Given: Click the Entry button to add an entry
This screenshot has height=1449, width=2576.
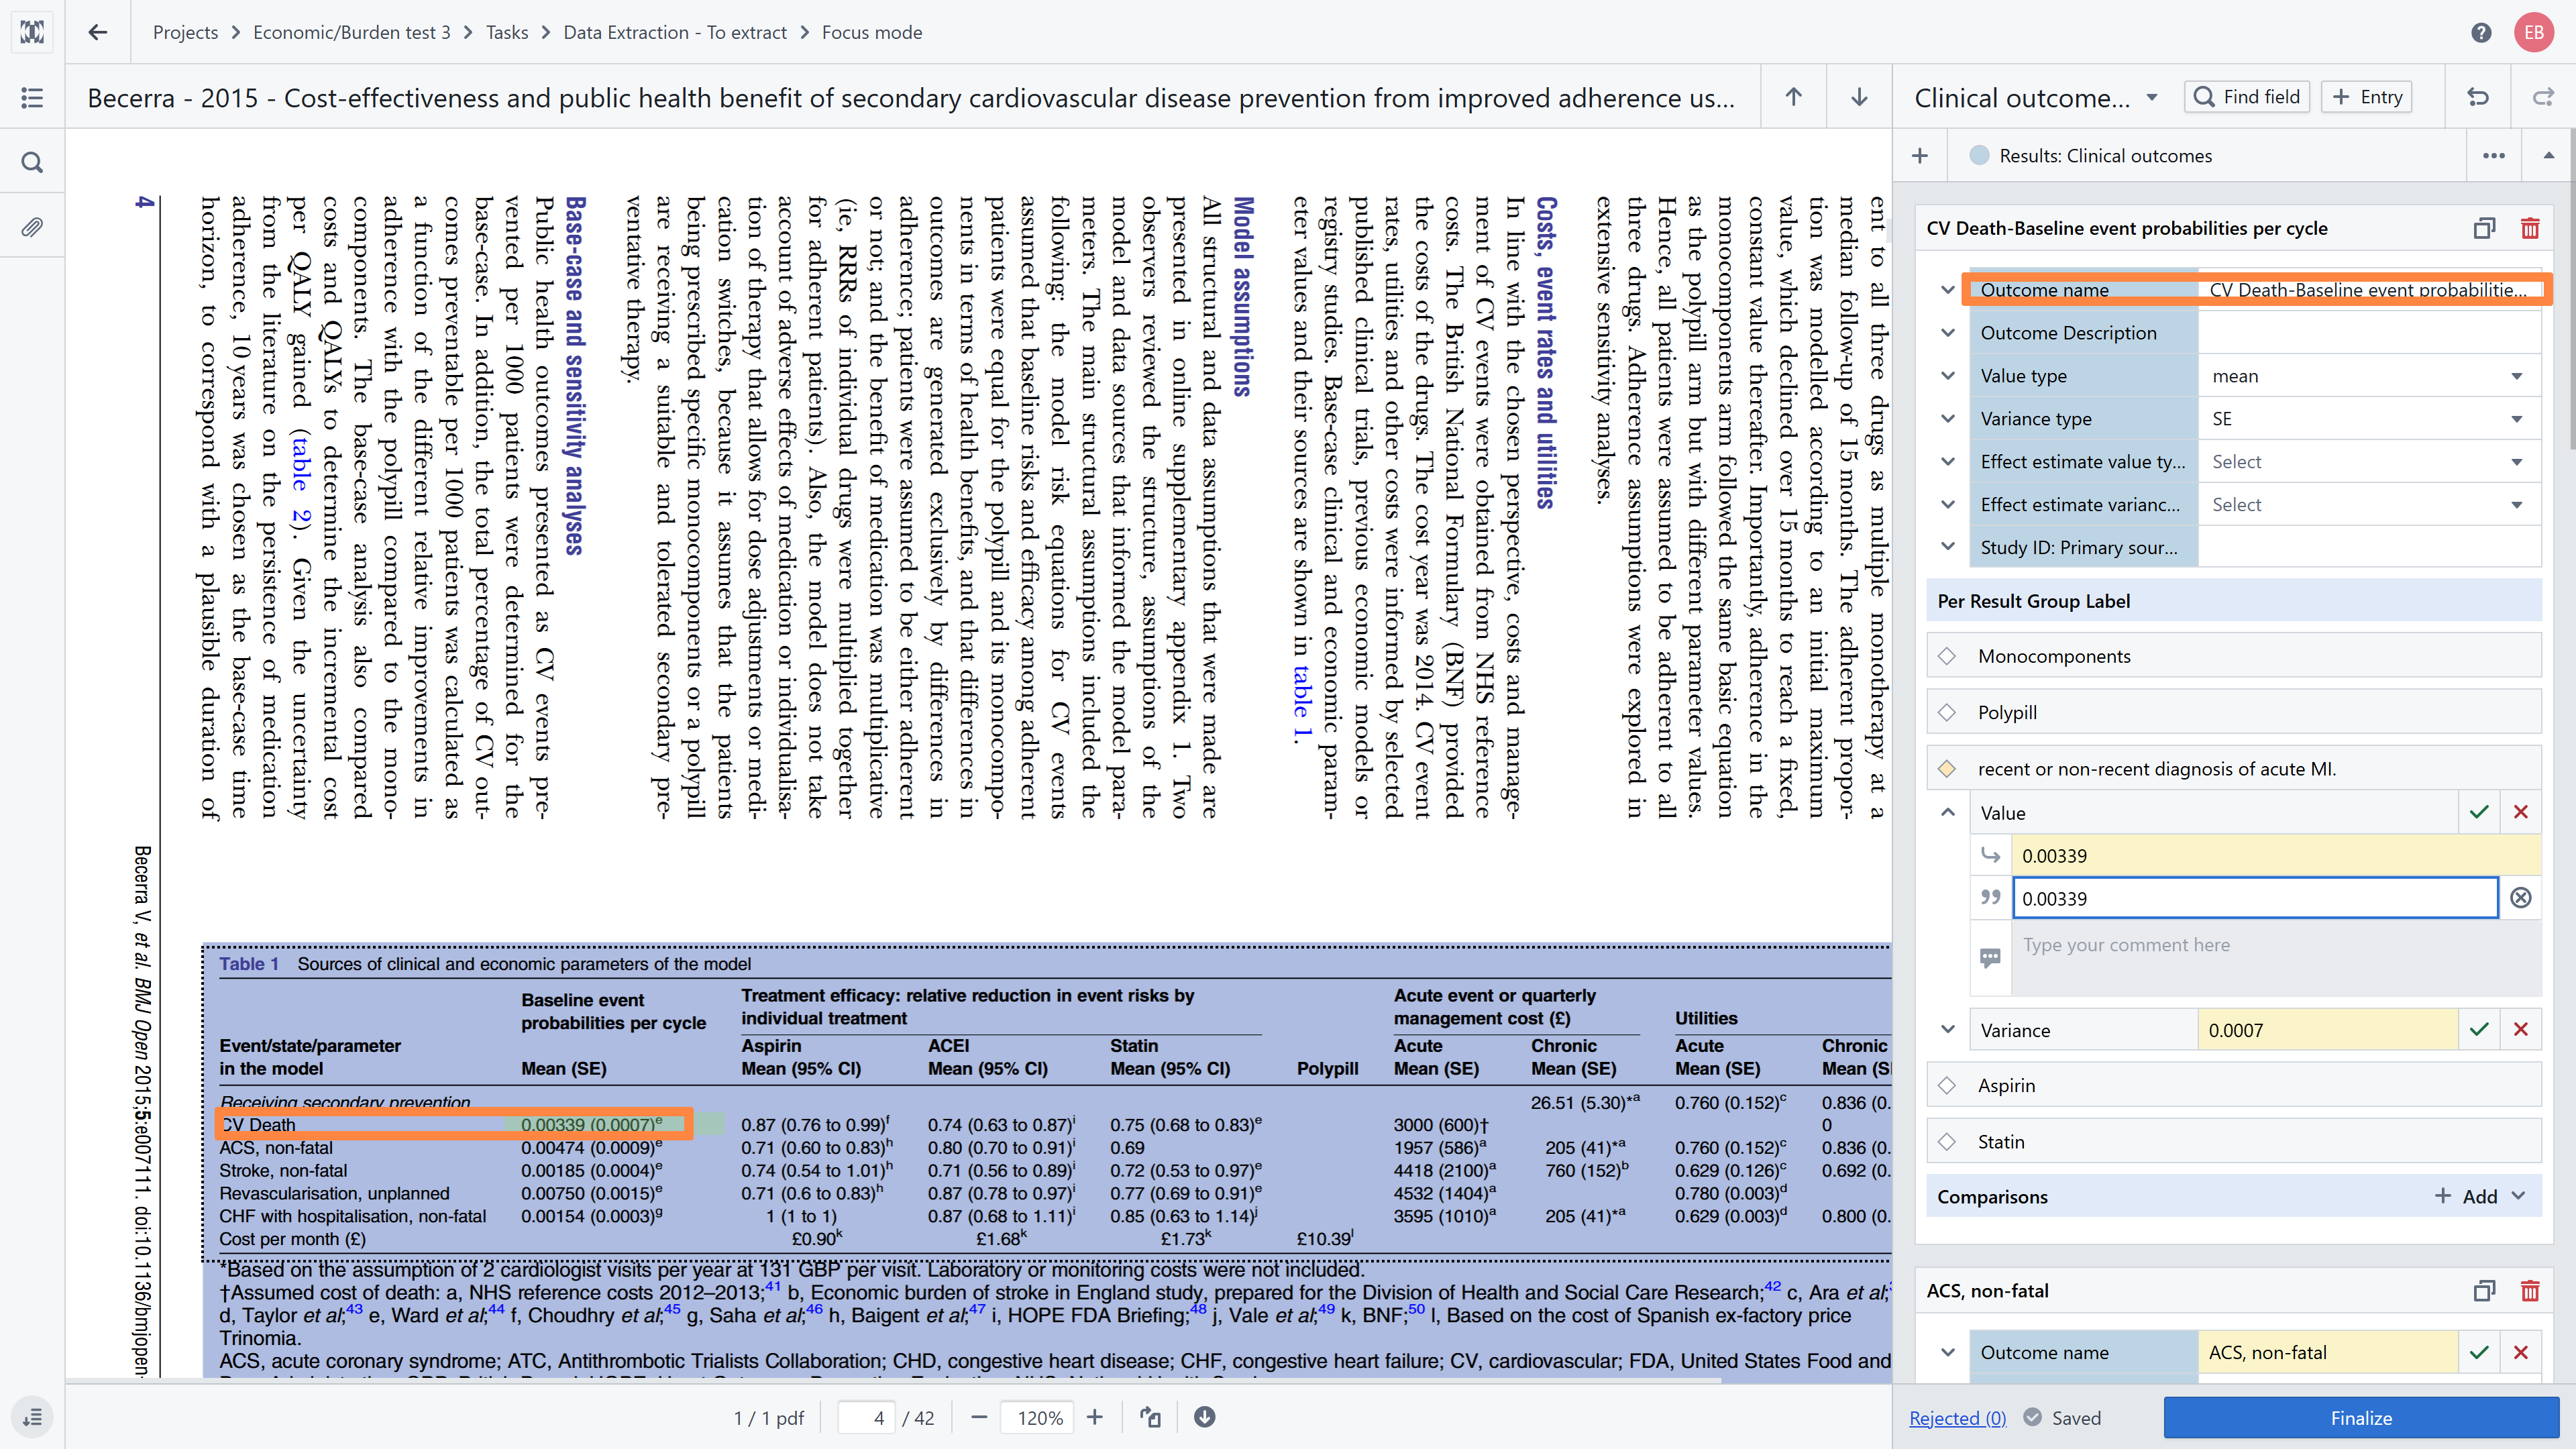Looking at the screenshot, I should (2367, 97).
